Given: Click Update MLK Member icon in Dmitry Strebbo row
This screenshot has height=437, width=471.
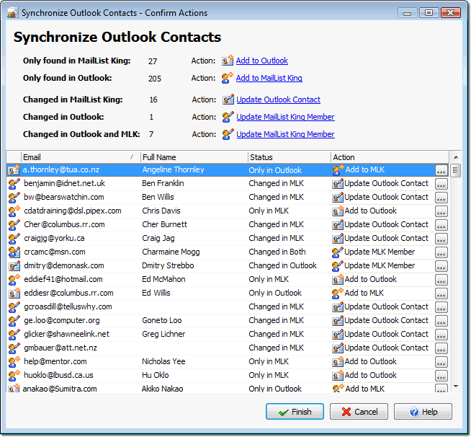Looking at the screenshot, I should [338, 265].
